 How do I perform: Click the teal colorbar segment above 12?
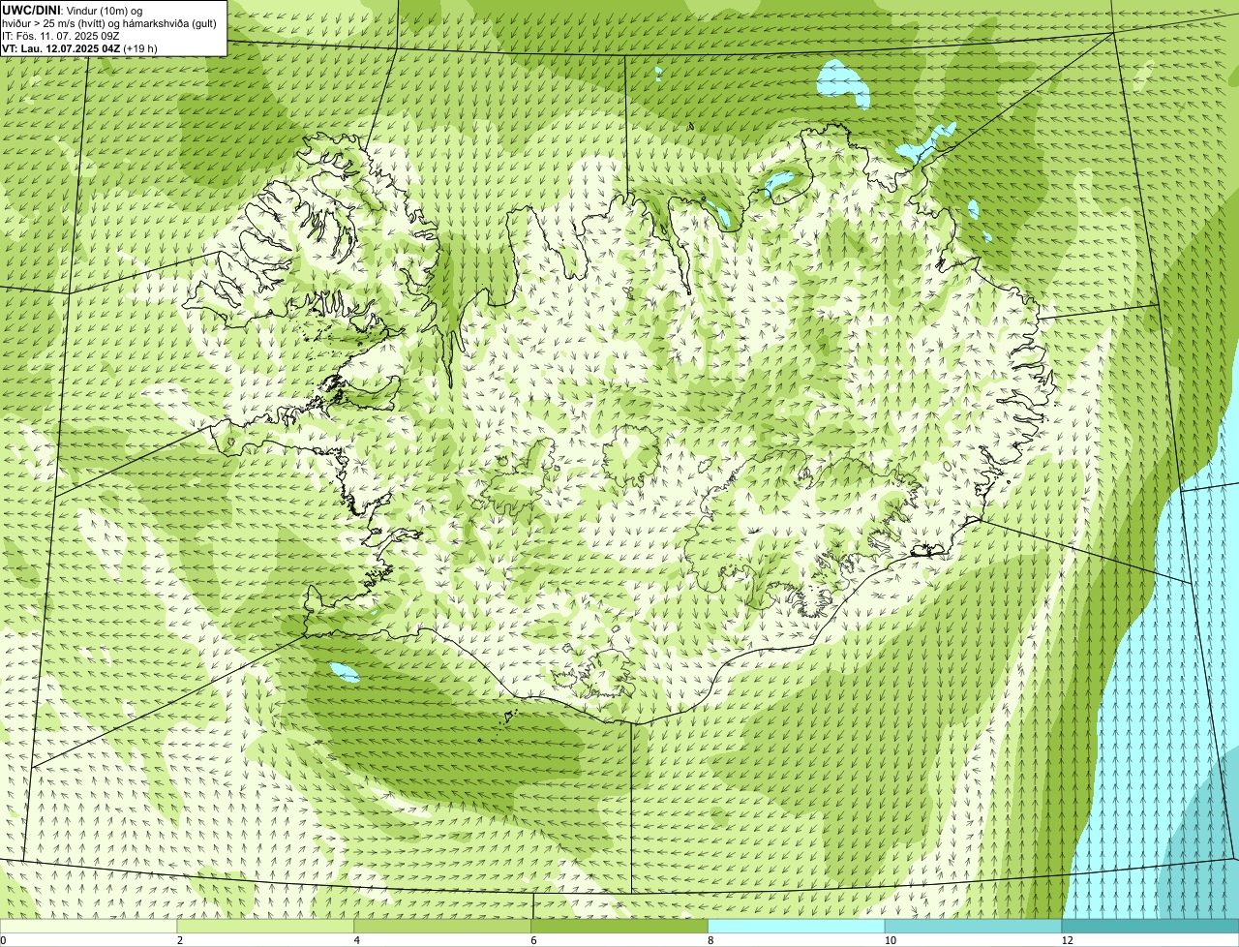click(x=1150, y=927)
